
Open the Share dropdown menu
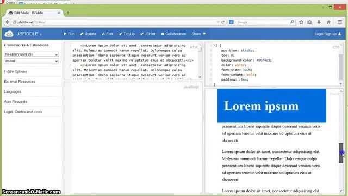pyautogui.click(x=198, y=34)
